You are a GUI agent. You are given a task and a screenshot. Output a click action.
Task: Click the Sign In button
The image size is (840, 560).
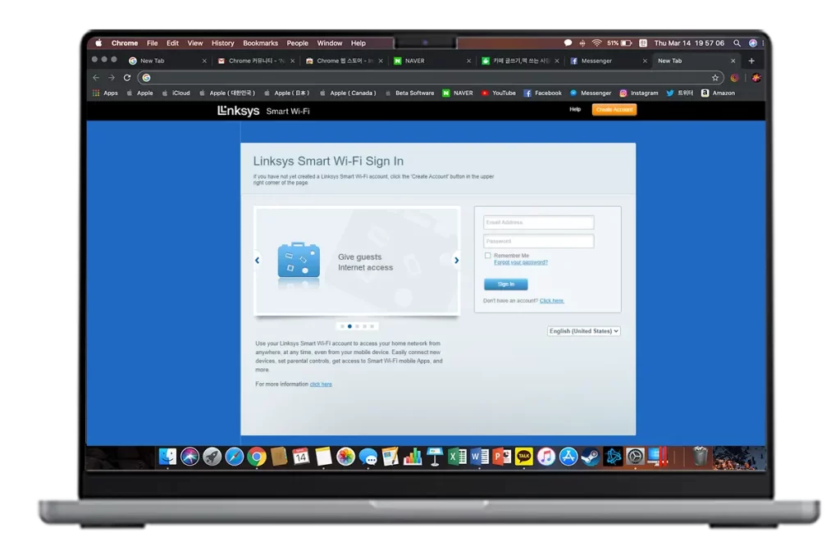point(505,285)
